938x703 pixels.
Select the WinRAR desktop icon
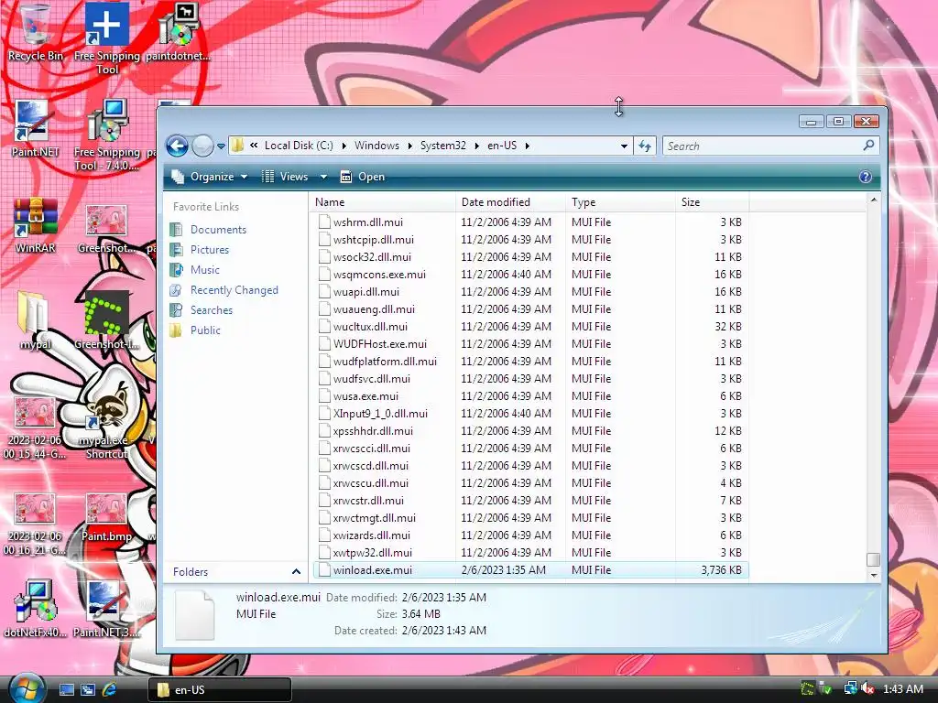[x=35, y=225]
